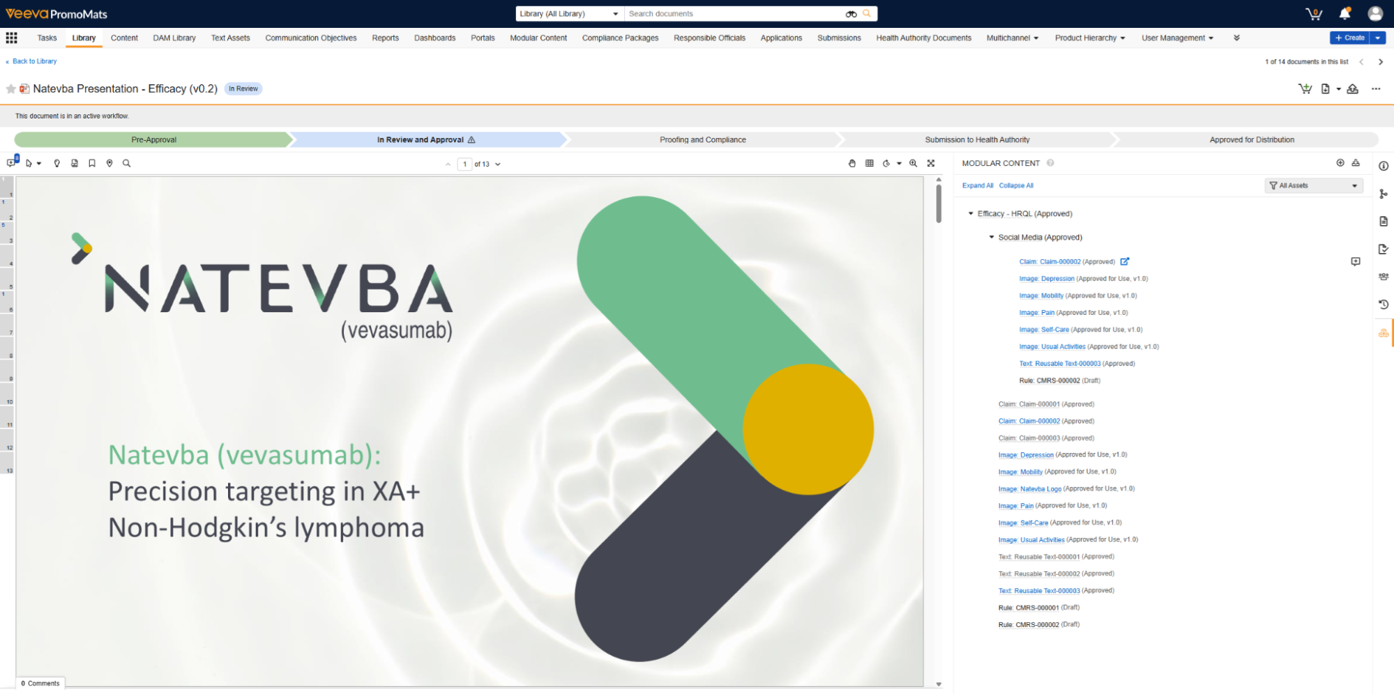Viewport: 1394px width, 694px height.
Task: Toggle favorite star for Natevba Presentation
Action: [11, 89]
